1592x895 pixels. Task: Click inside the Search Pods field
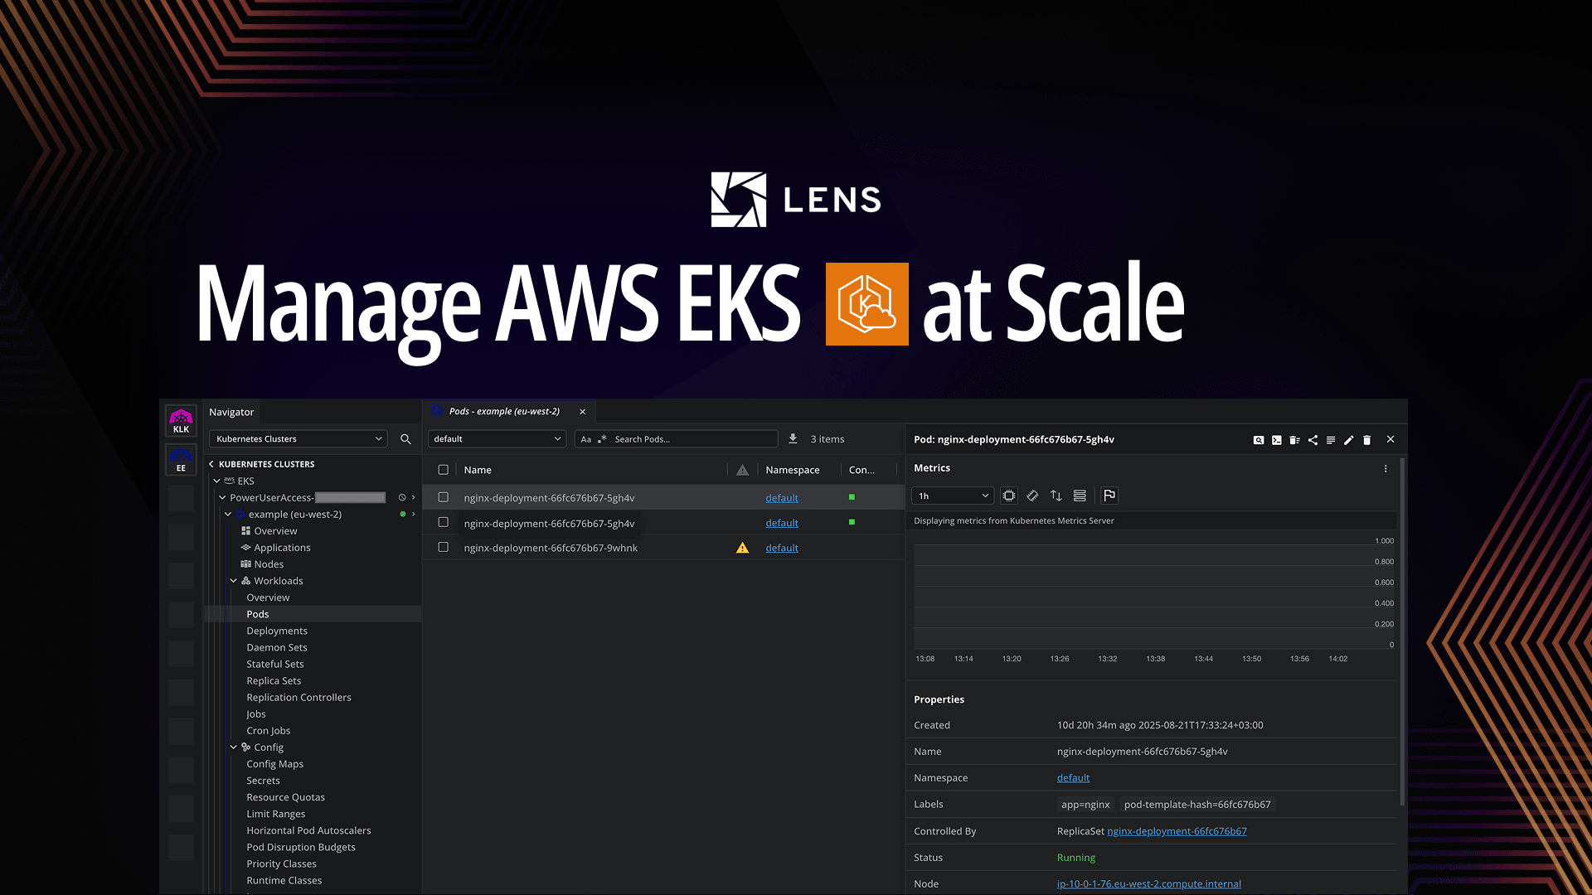692,439
